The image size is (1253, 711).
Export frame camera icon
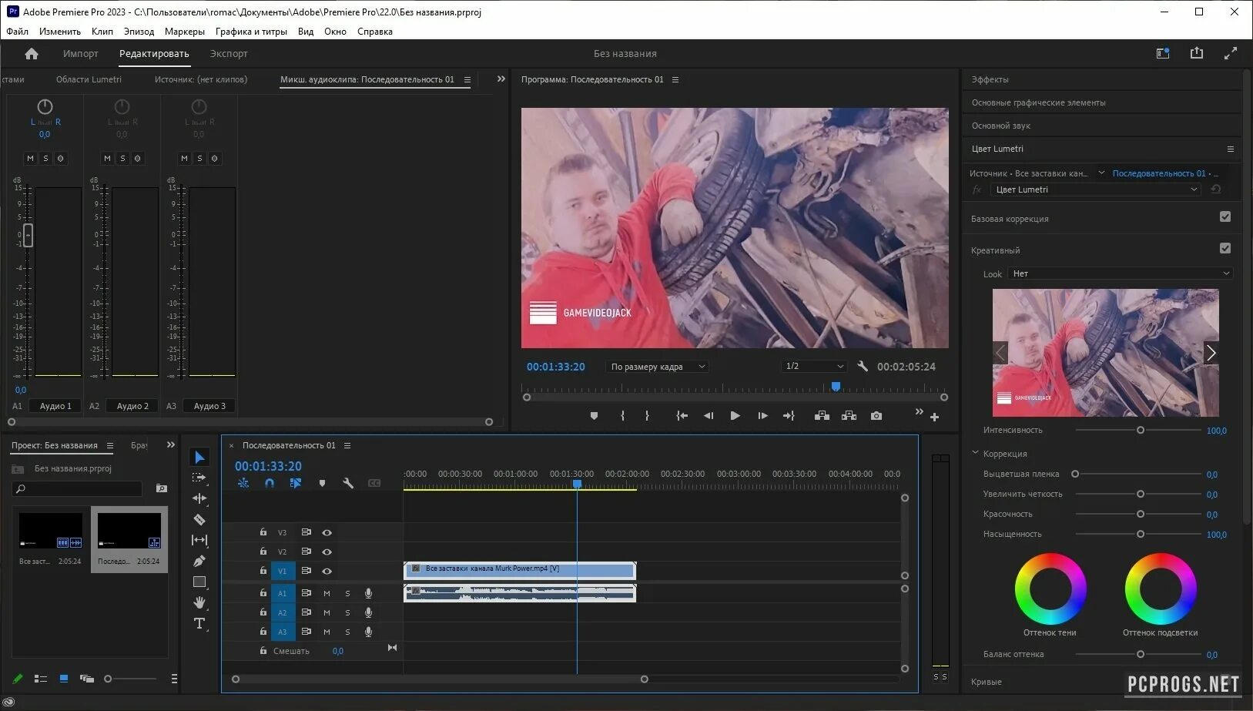[x=876, y=416]
